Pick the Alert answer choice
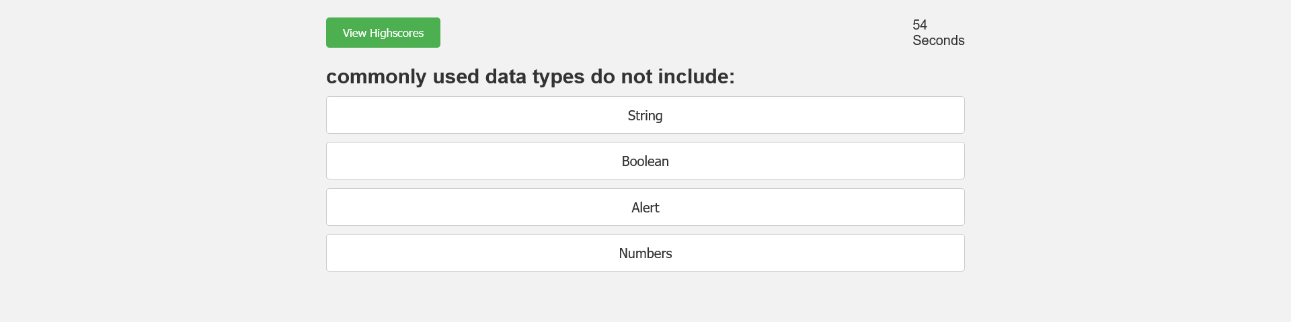Viewport: 1291px width, 322px height. click(x=645, y=208)
